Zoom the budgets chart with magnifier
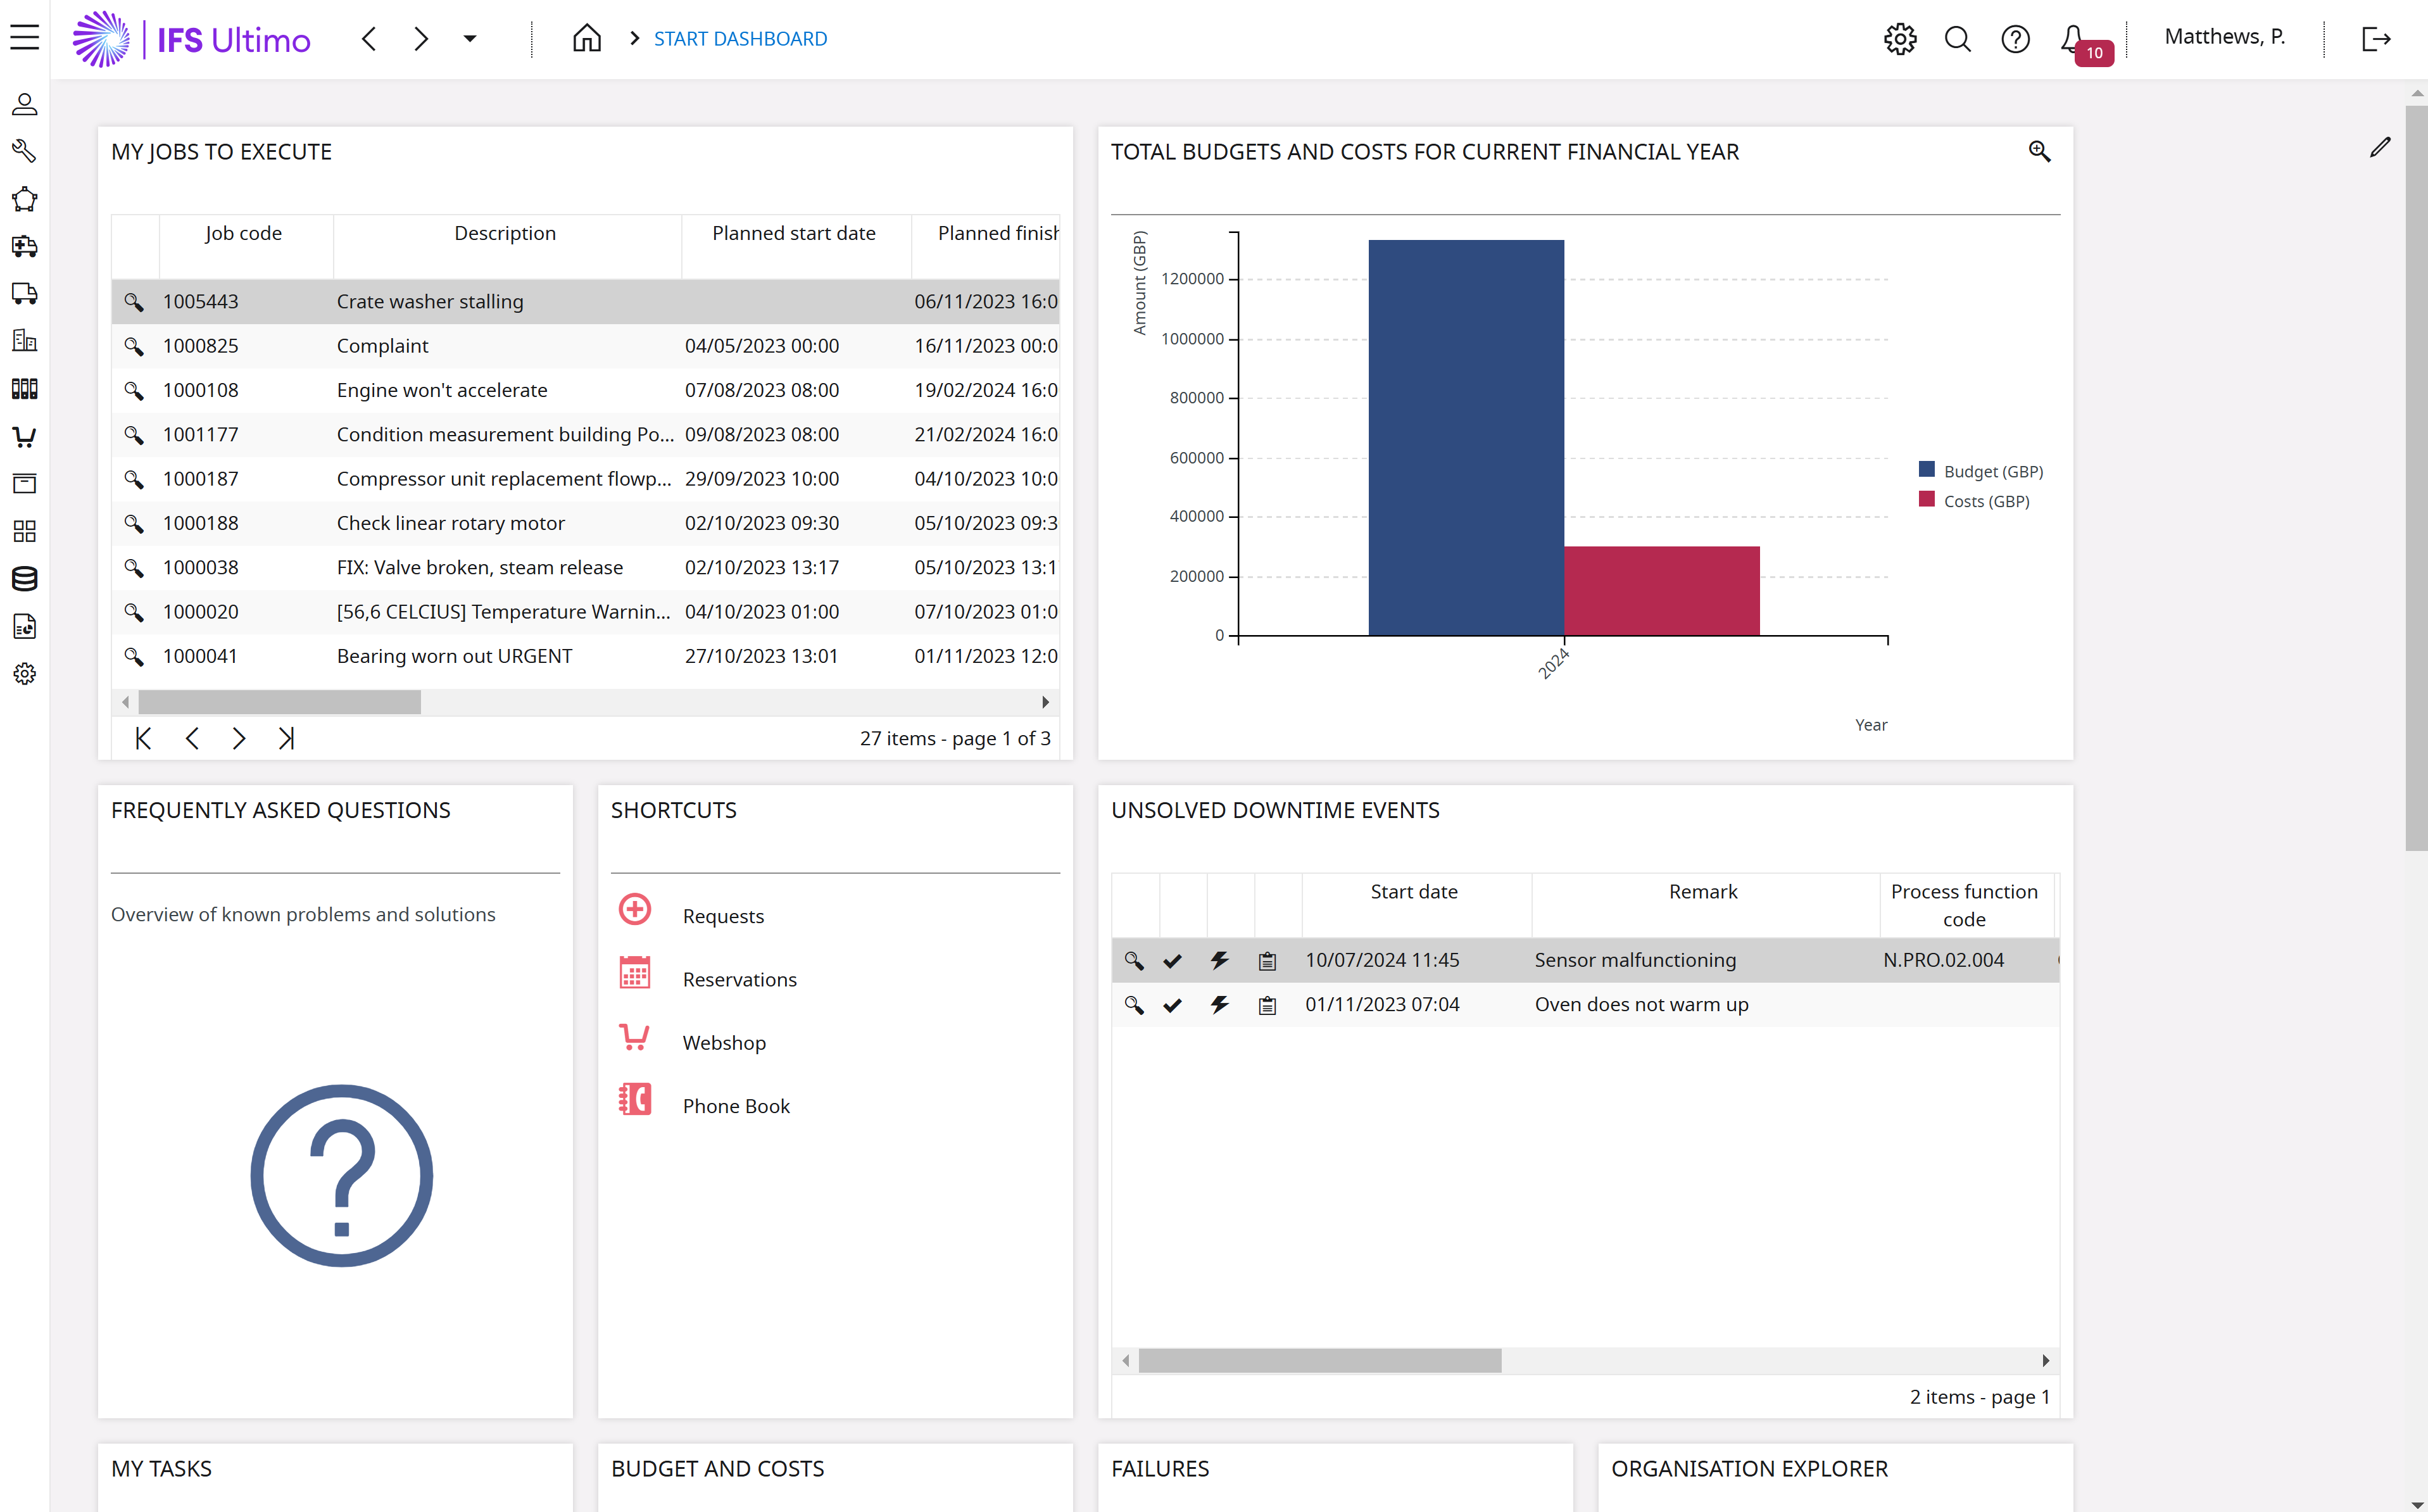 tap(2039, 151)
